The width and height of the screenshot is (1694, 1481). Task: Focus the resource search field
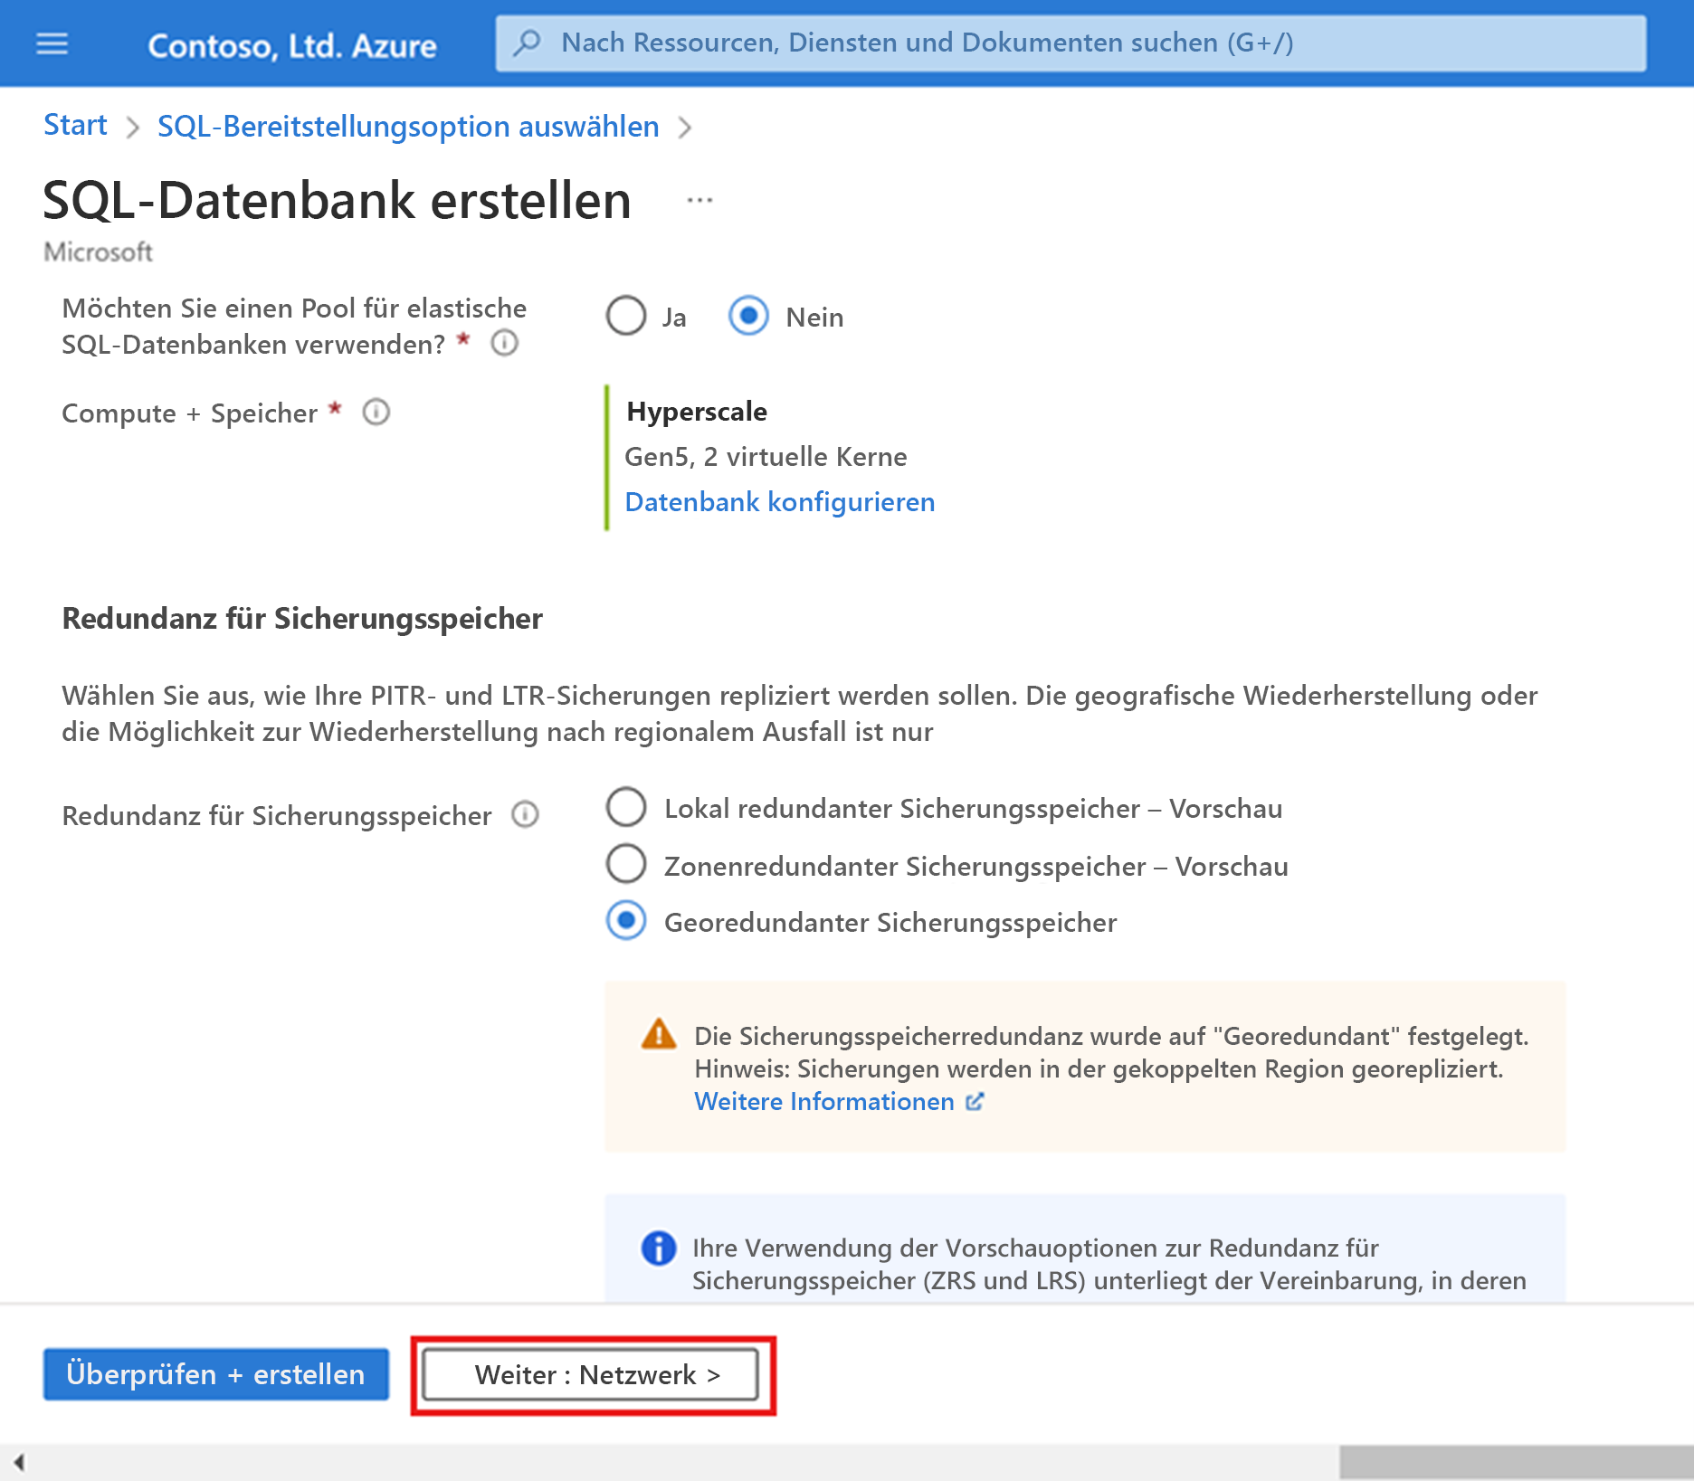1071,43
